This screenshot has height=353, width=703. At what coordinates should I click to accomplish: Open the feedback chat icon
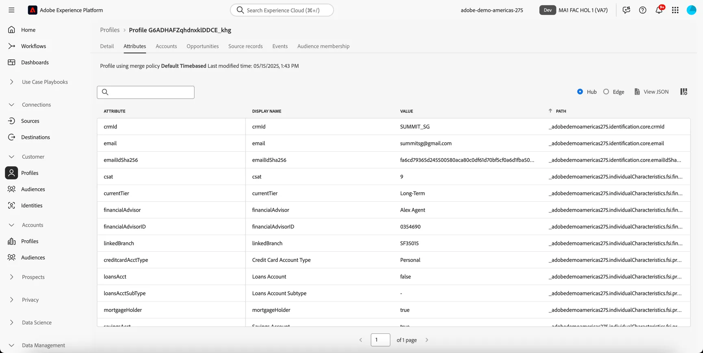tap(627, 10)
